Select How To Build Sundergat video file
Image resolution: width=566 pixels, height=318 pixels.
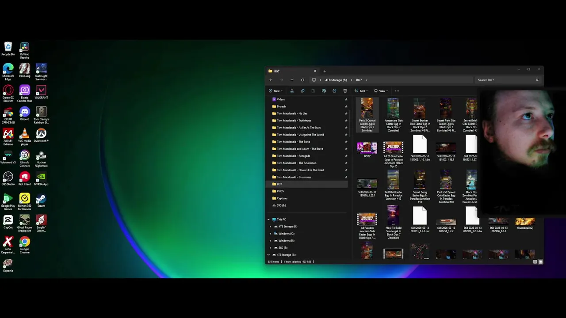pyautogui.click(x=394, y=223)
